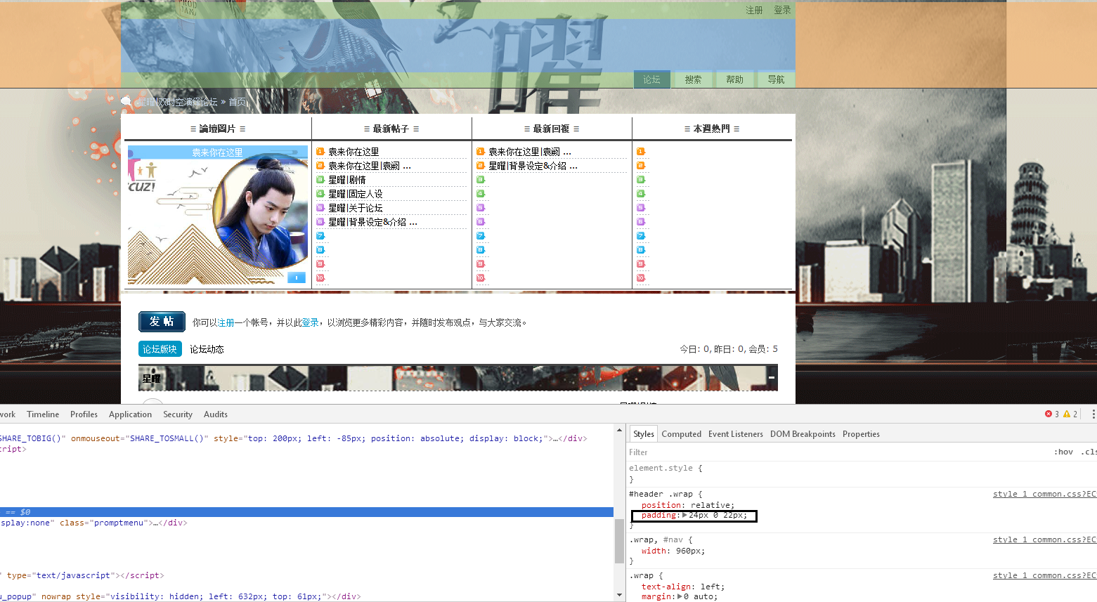Click the selected == $0 DOM row
This screenshot has height=602, width=1097.
(306, 512)
